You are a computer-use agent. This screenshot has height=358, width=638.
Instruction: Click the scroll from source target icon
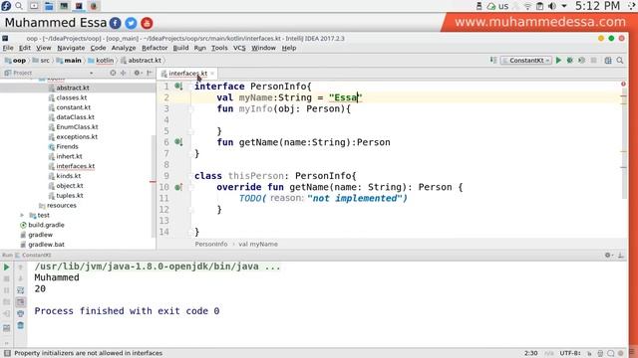point(113,73)
